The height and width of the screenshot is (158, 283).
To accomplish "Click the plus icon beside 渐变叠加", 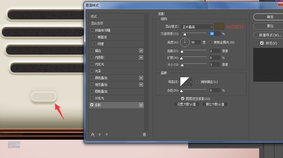I will click(141, 85).
